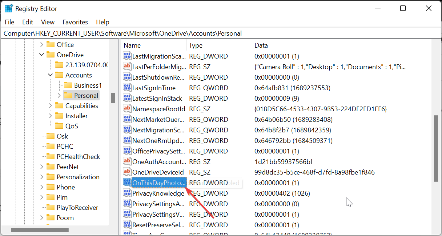Click the LastMigrationSca... DWORD value icon
Image resolution: width=442 pixels, height=236 pixels.
tap(127, 56)
